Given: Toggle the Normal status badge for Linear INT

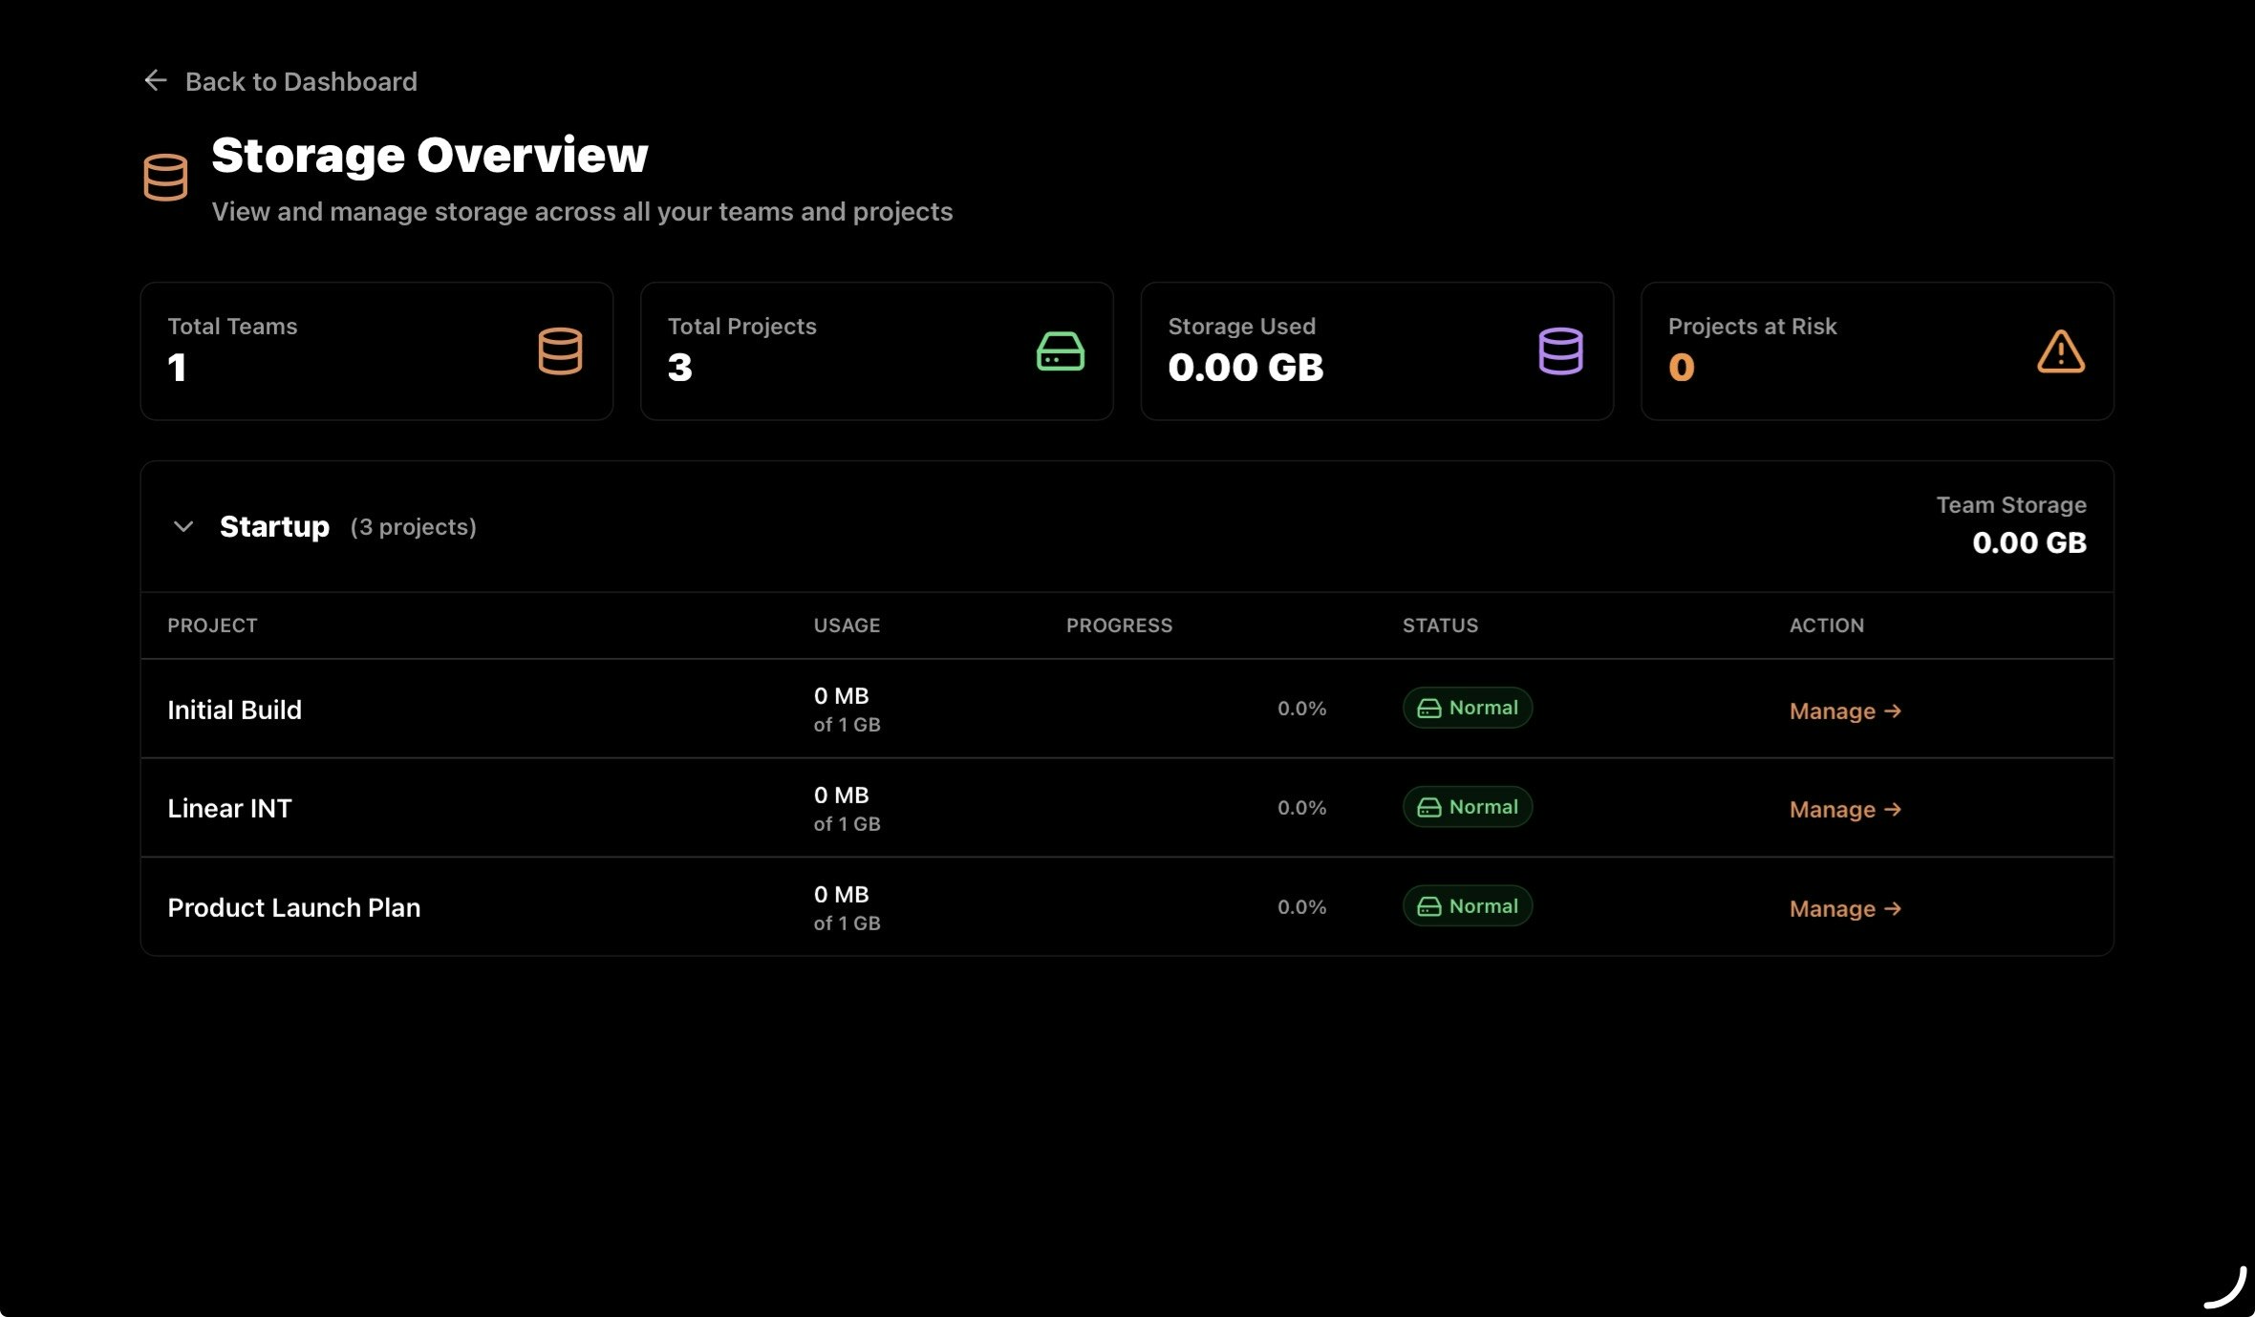Looking at the screenshot, I should [1467, 807].
